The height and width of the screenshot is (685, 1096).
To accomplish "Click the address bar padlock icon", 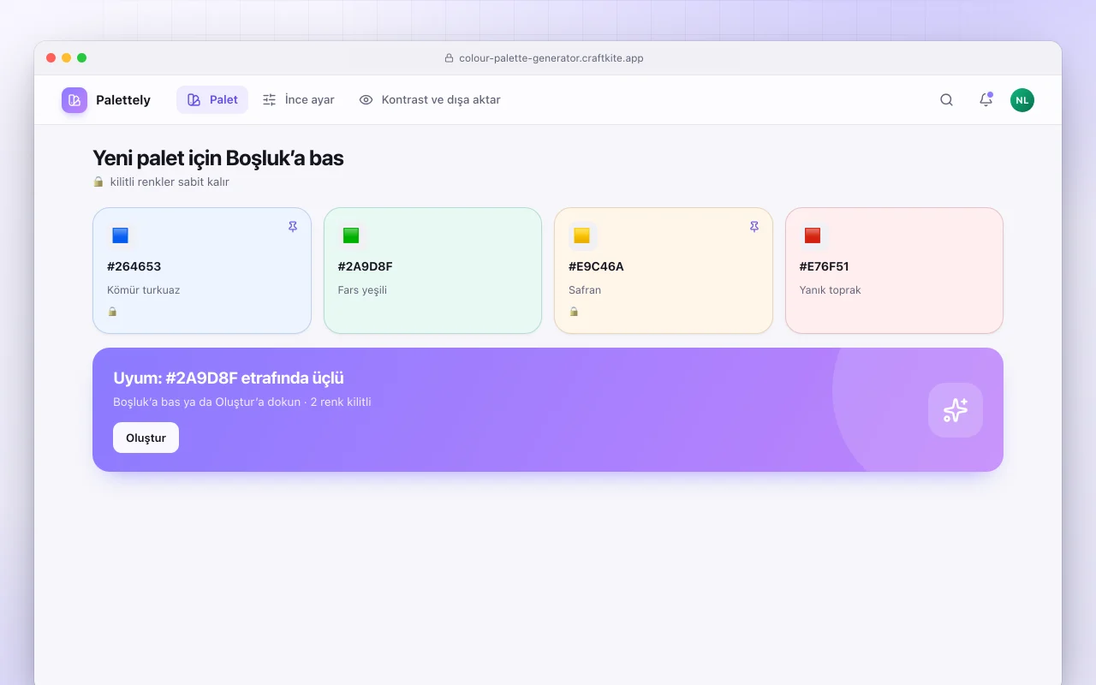I will (x=449, y=58).
